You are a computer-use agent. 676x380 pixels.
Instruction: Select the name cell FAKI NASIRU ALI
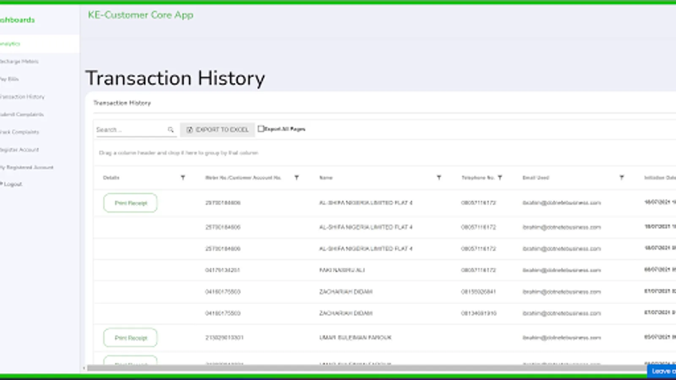point(342,270)
